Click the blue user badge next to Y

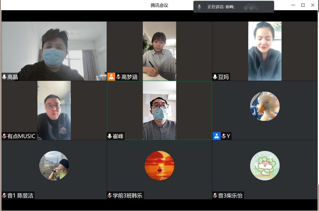tap(217, 136)
